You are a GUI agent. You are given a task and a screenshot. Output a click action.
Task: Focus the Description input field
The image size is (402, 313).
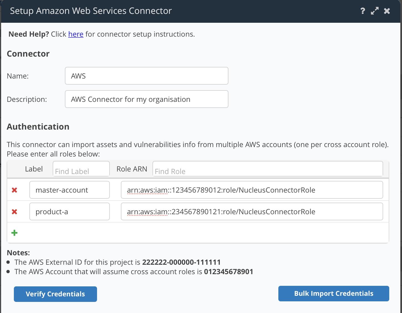147,99
